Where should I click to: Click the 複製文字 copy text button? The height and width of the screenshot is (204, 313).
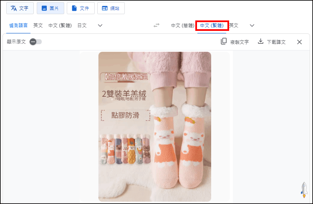(x=235, y=42)
